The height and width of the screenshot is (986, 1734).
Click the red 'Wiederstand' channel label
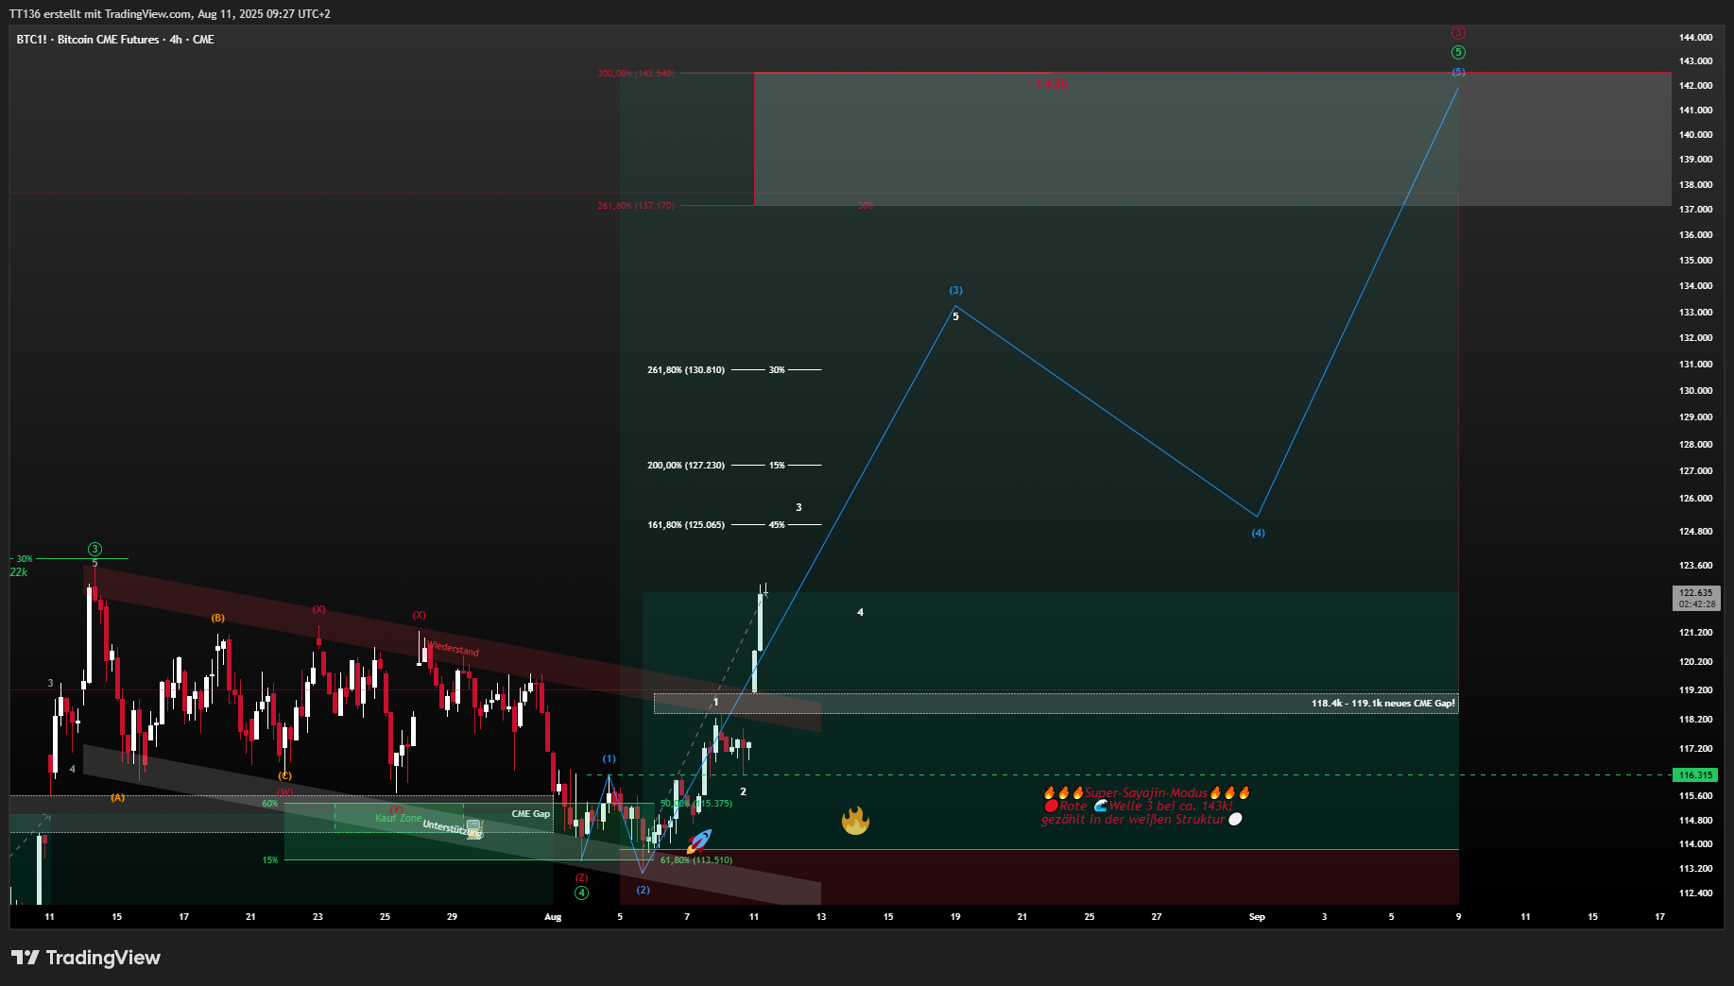[x=453, y=648]
